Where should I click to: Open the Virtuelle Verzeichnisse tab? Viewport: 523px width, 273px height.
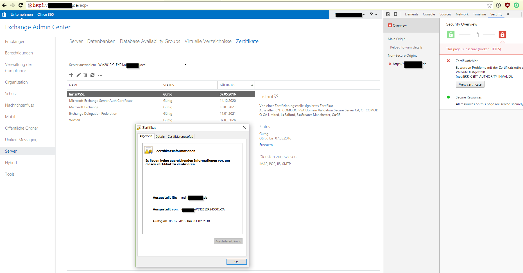208,41
